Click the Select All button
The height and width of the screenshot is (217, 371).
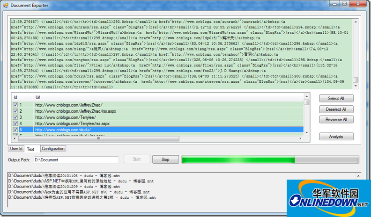[x=336, y=99]
